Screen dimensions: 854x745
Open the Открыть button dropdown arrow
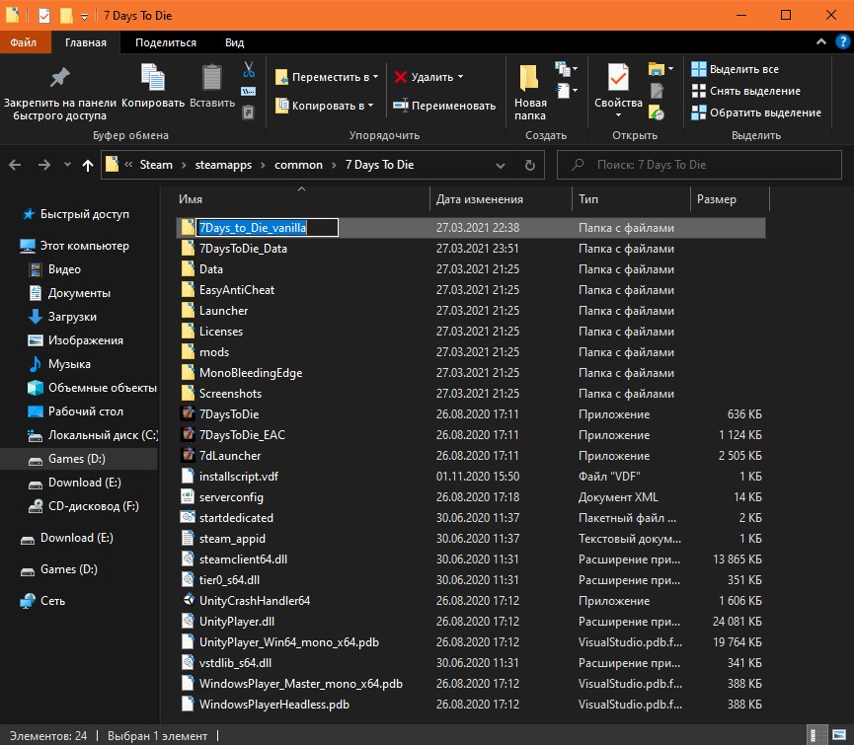[670, 68]
